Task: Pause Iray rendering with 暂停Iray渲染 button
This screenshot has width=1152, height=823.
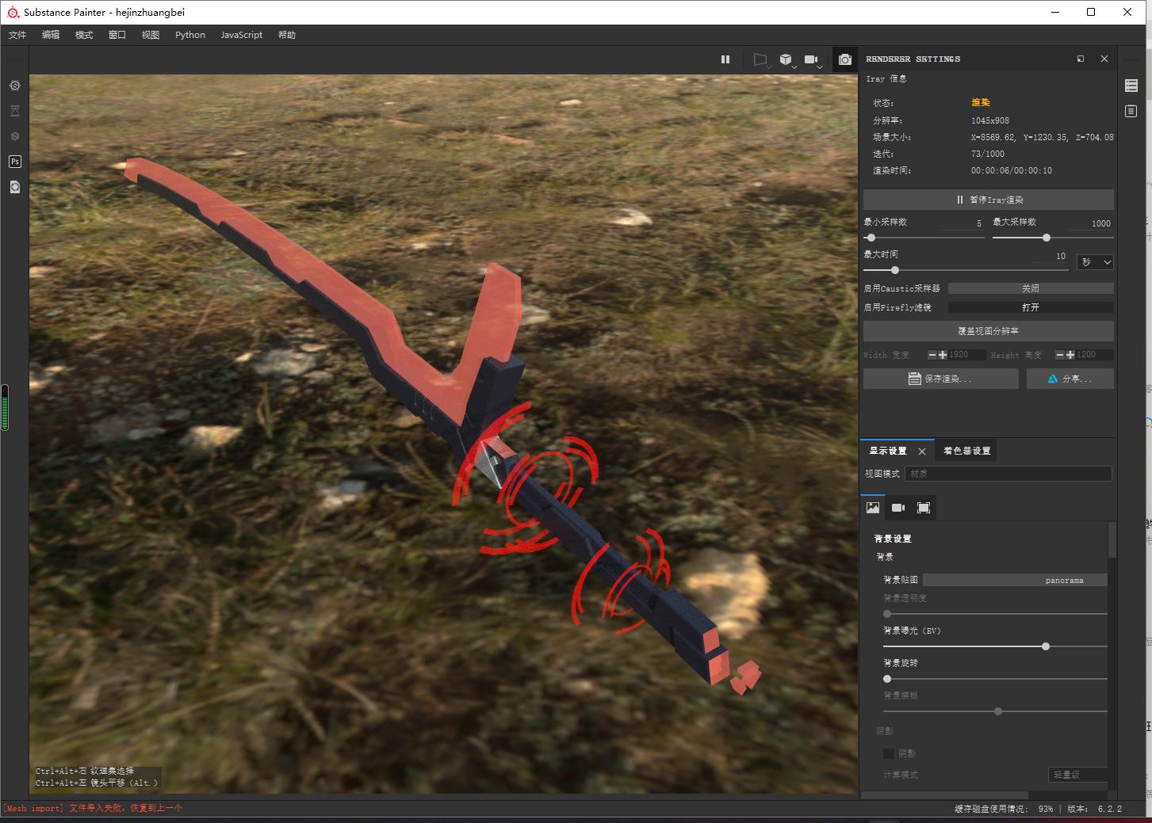Action: pos(988,200)
